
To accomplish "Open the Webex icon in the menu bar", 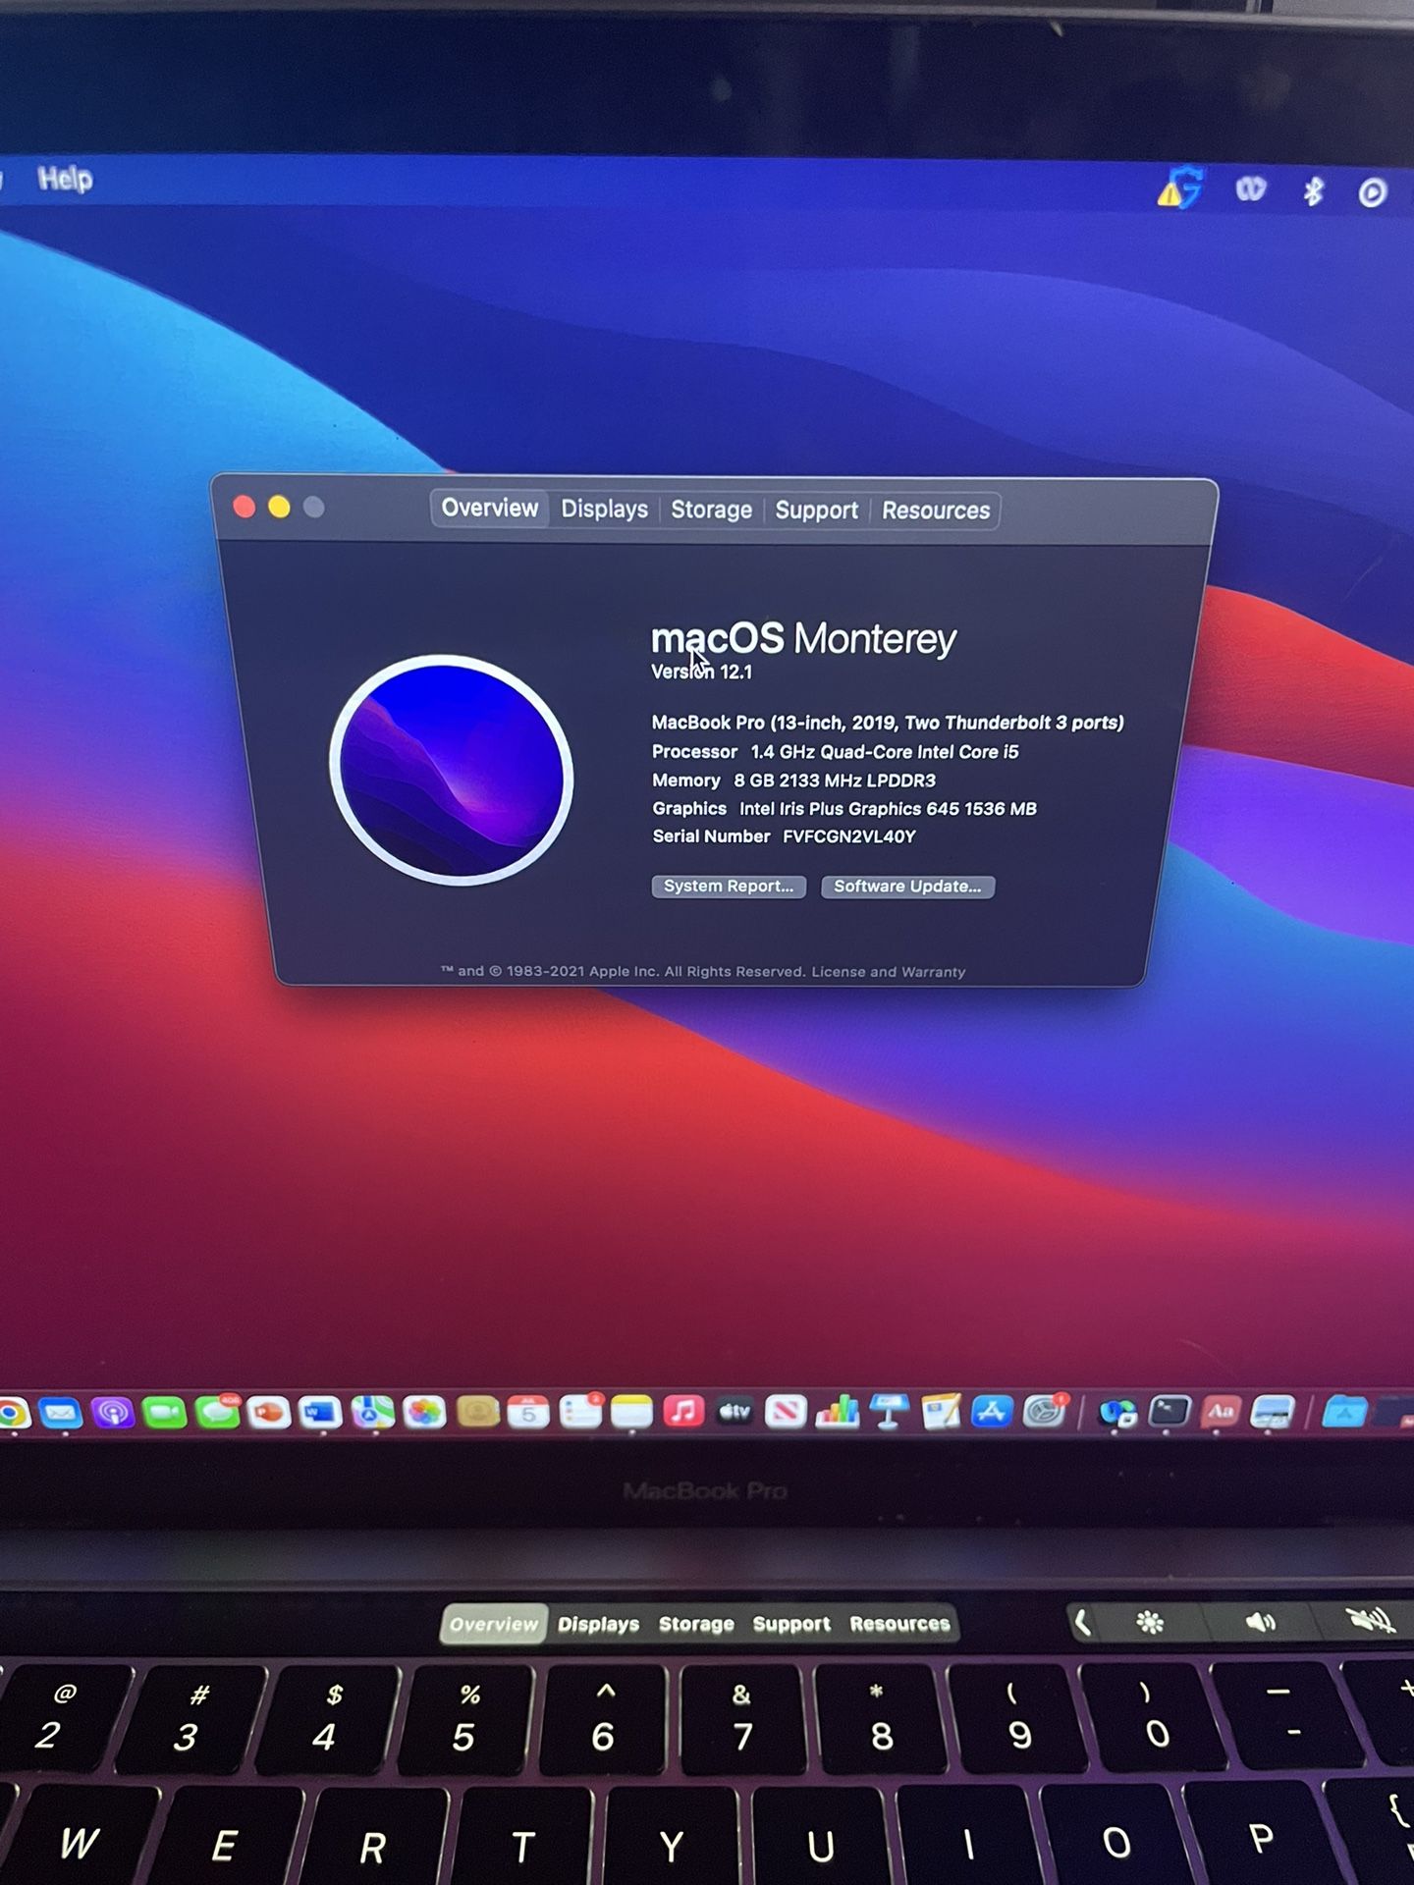I will click(x=1250, y=188).
